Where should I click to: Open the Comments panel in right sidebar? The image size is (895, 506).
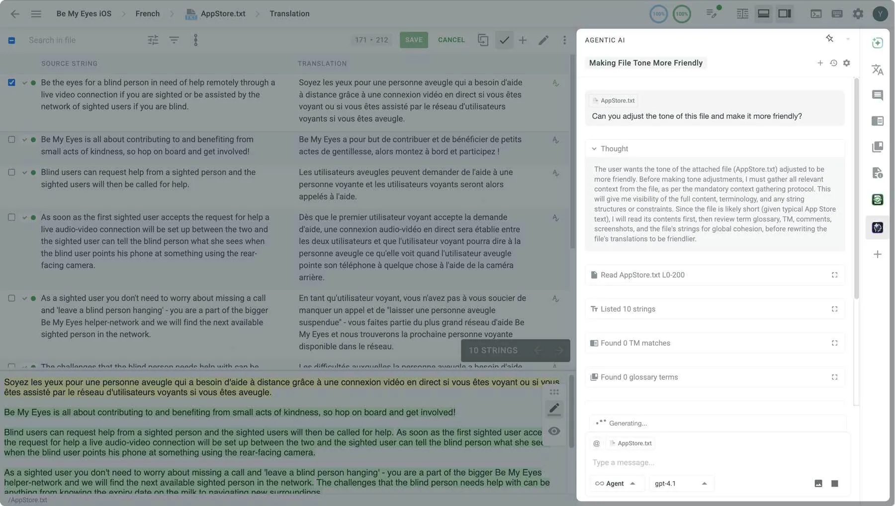[878, 95]
